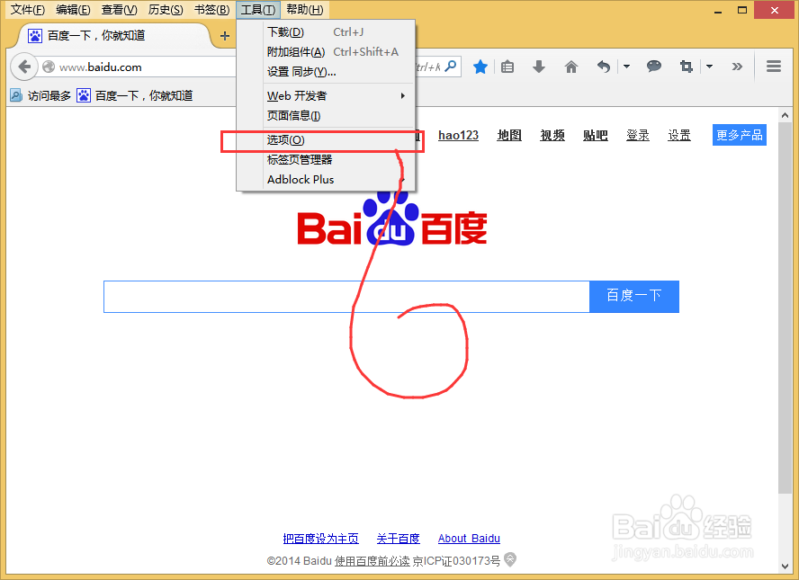799x580 pixels.
Task: Click 使用百度前必读 link
Action: [x=372, y=560]
